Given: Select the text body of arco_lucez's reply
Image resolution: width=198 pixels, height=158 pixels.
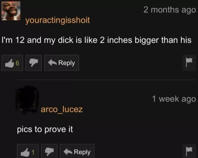Looking at the screenshot, I should coord(45,130).
